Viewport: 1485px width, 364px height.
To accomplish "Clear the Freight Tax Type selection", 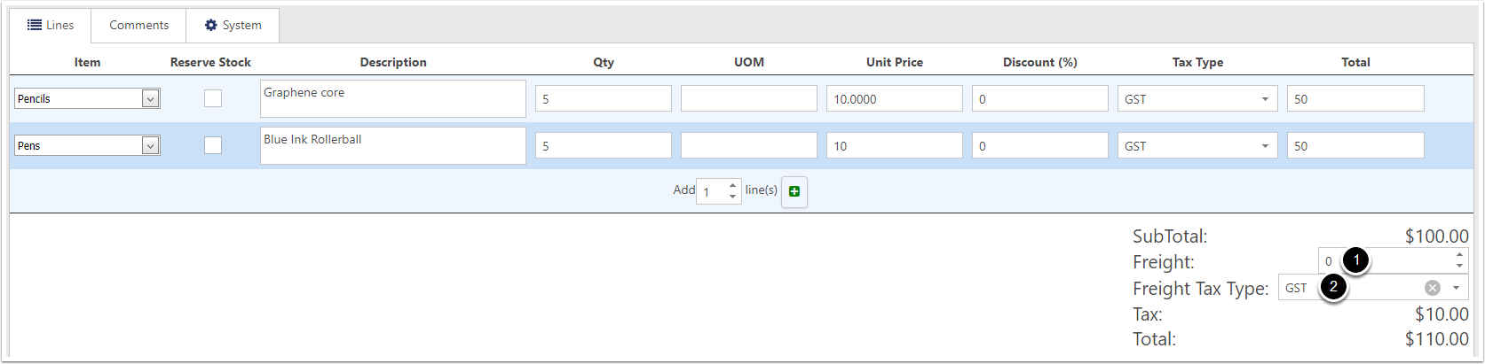I will click(x=1432, y=288).
